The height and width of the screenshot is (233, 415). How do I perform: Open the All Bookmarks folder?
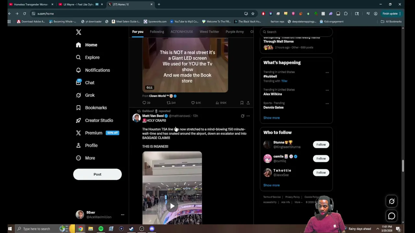(x=391, y=22)
